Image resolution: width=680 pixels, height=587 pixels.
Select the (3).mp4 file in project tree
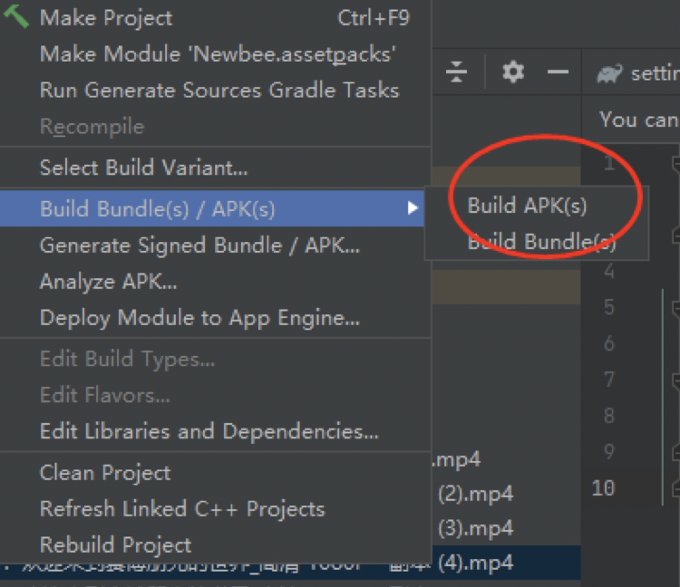[x=475, y=528]
